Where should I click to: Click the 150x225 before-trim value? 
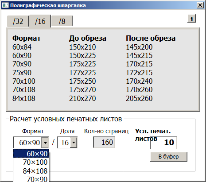82,55
